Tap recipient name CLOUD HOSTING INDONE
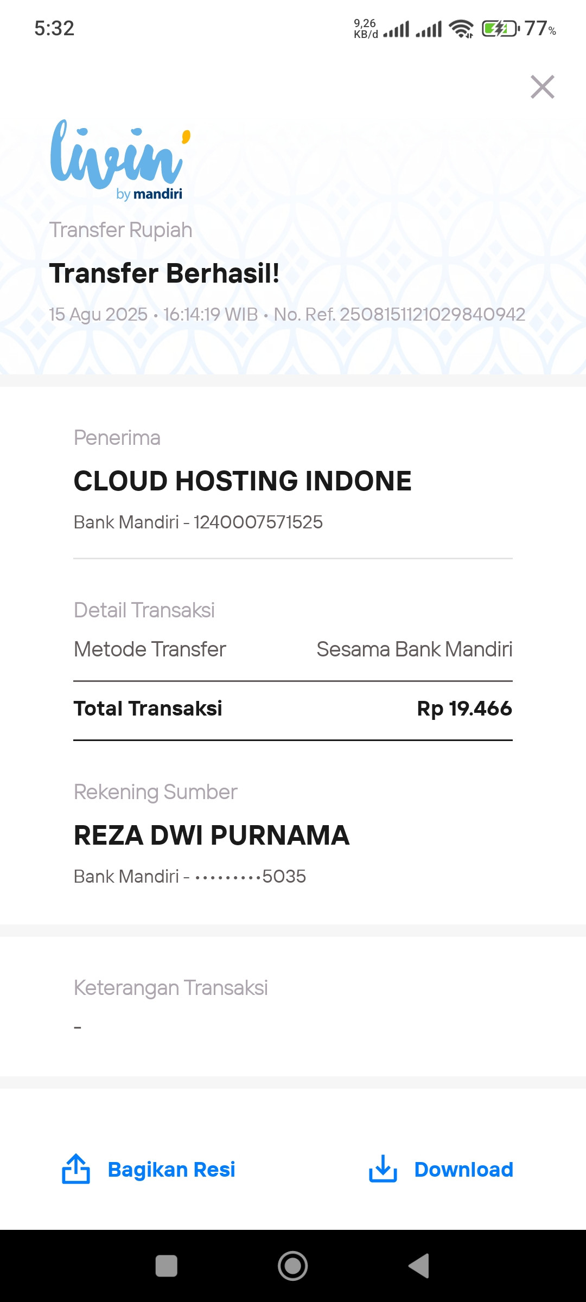 pos(243,481)
